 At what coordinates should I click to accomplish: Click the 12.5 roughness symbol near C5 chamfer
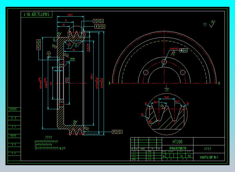(59, 35)
